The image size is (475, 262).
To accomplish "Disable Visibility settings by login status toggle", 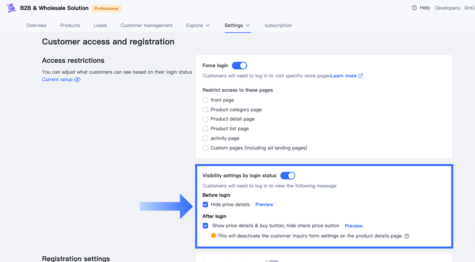I will 288,176.
